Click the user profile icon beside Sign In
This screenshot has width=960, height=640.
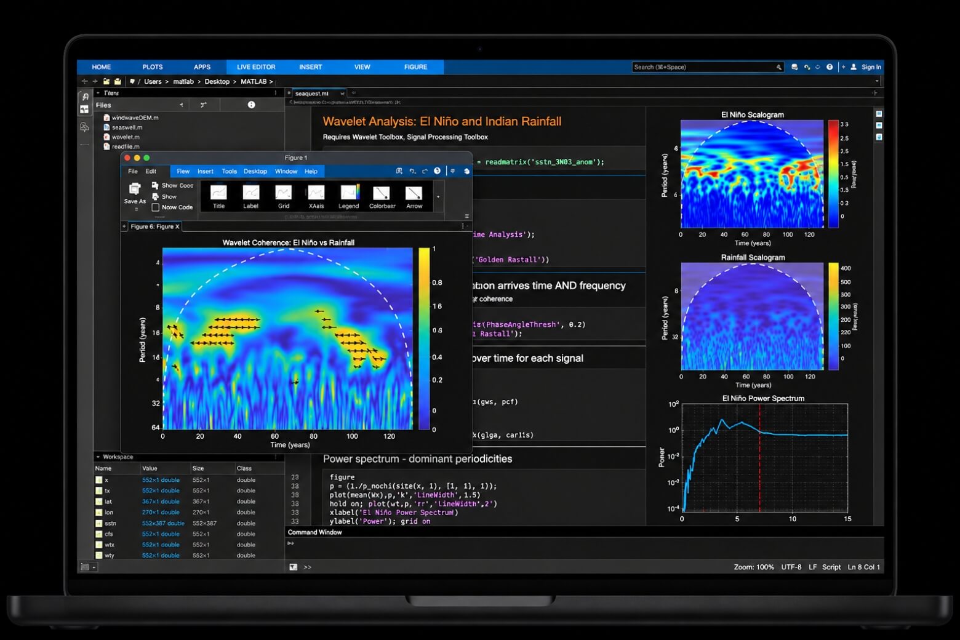tap(854, 67)
